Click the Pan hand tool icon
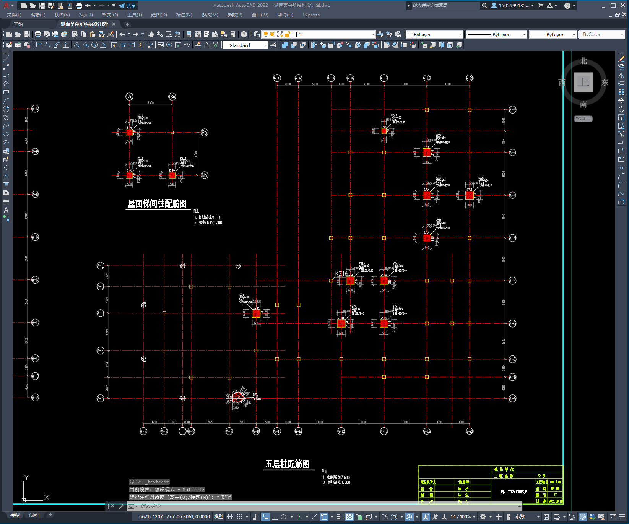629x524 pixels. pyautogui.click(x=151, y=34)
